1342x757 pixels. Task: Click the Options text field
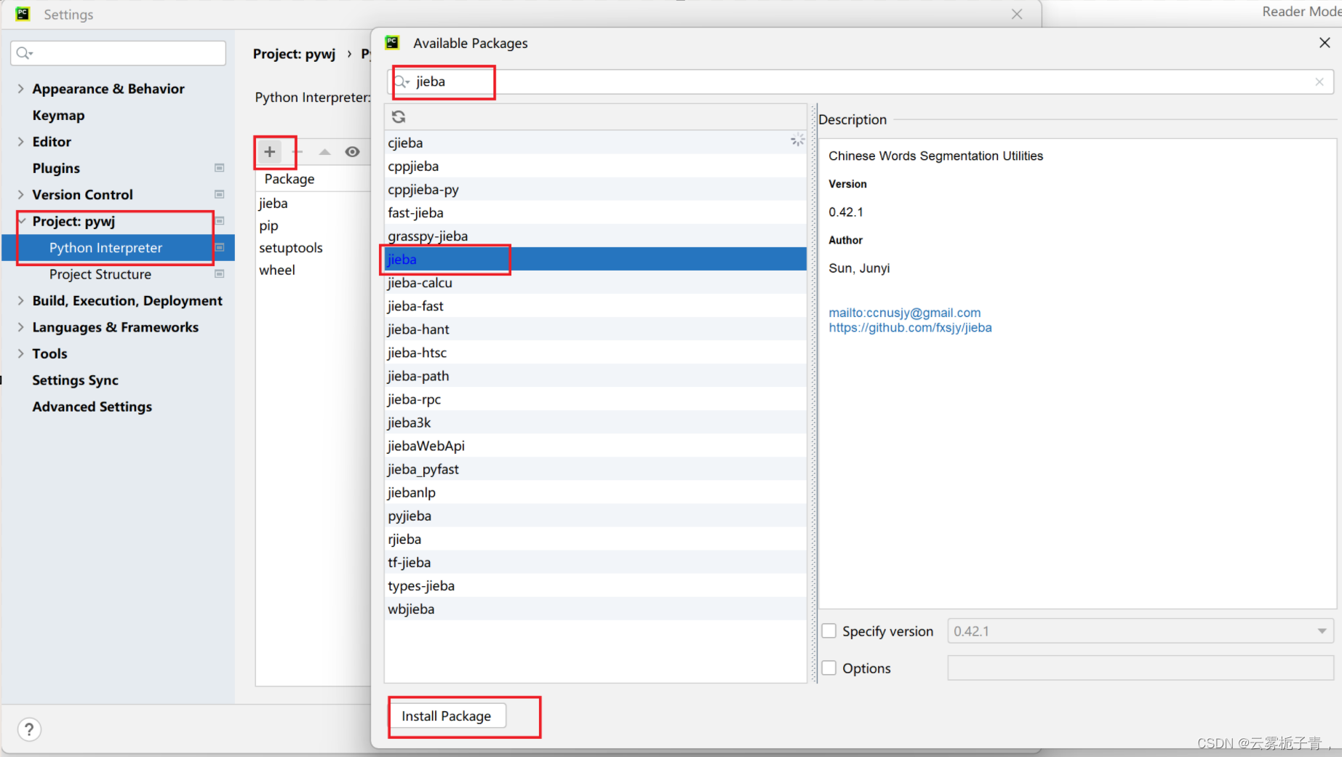(x=1140, y=668)
